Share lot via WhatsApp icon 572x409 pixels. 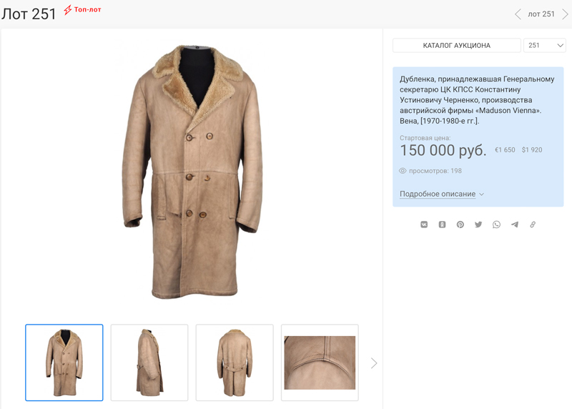click(x=496, y=225)
